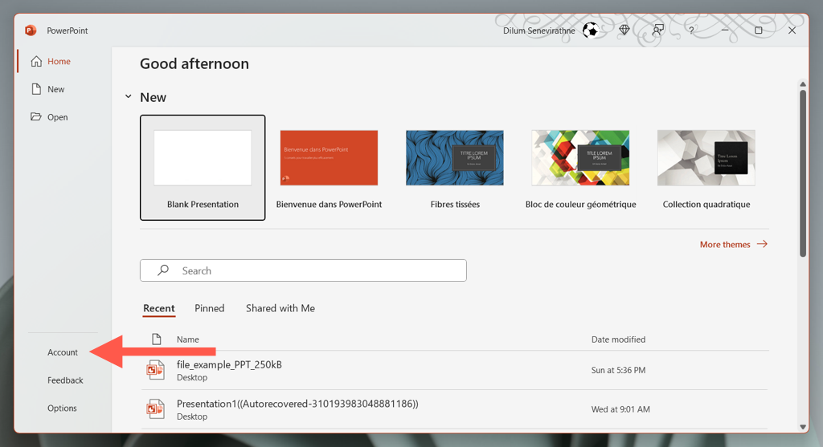Click file type icon column header

point(156,339)
